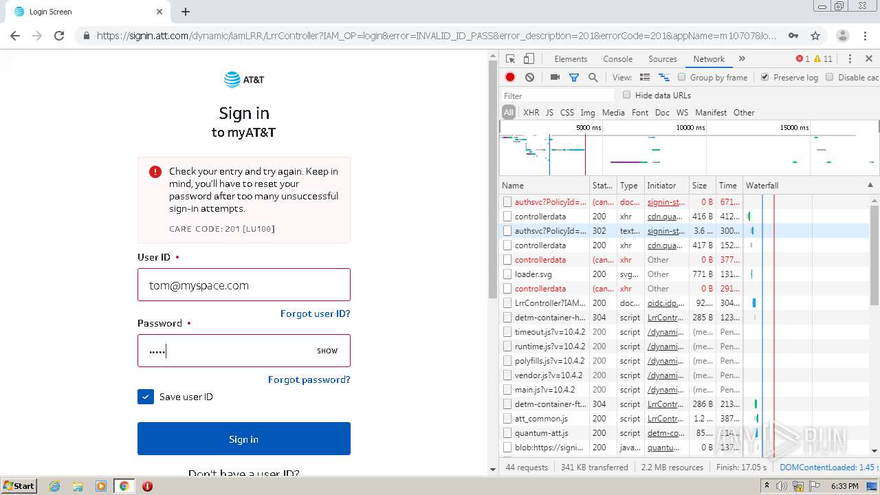The height and width of the screenshot is (495, 880).
Task: Filter requests by JS
Action: tap(549, 113)
